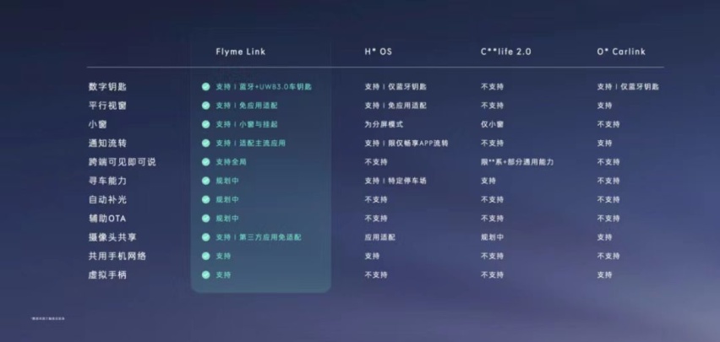Click the checkmark icon beside 蓝牙+UWB3.0车钥匙
This screenshot has width=720, height=342.
click(205, 86)
